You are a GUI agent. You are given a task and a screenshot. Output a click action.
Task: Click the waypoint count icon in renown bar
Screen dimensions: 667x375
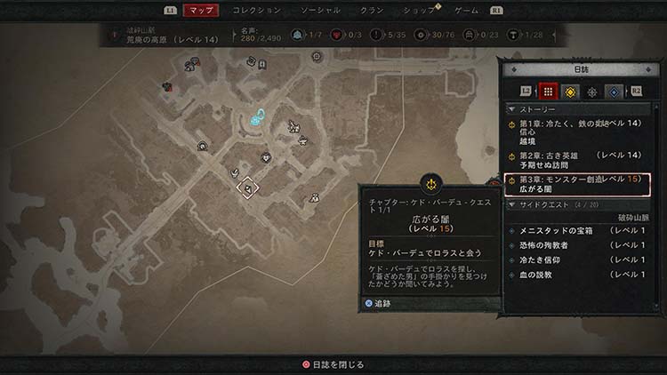(298, 35)
